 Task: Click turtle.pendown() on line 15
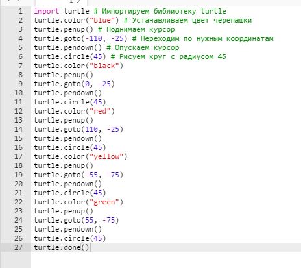pyautogui.click(x=68, y=138)
